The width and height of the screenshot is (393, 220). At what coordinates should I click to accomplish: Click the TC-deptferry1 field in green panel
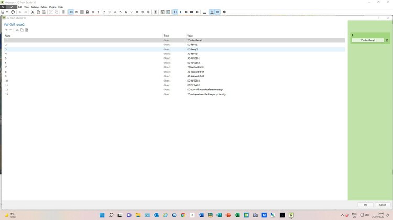click(368, 40)
